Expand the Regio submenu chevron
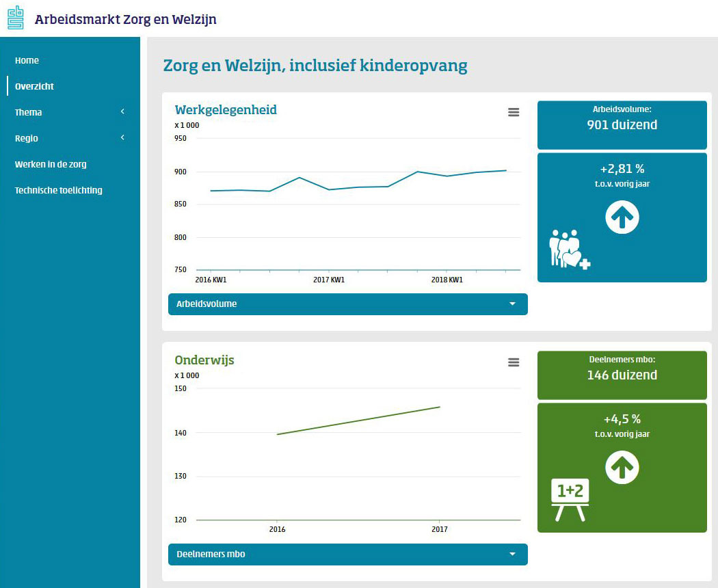 (x=122, y=138)
